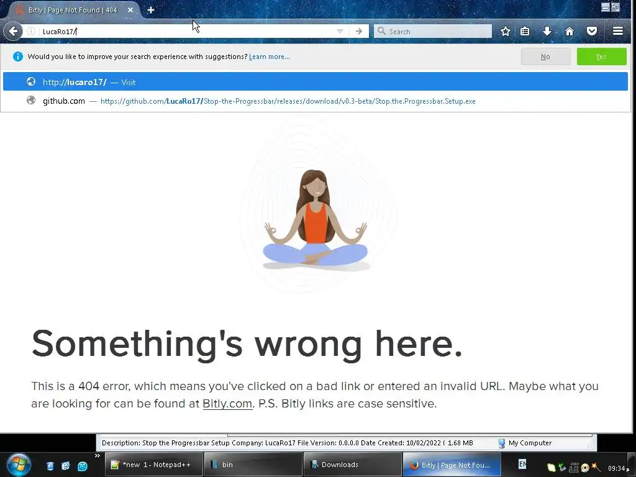
Task: Click No on the search suggestions prompt
Action: pos(545,57)
